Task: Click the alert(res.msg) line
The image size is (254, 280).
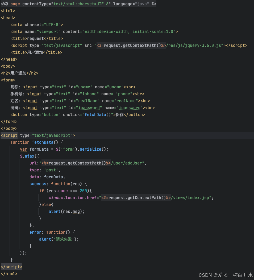Action: point(66,212)
